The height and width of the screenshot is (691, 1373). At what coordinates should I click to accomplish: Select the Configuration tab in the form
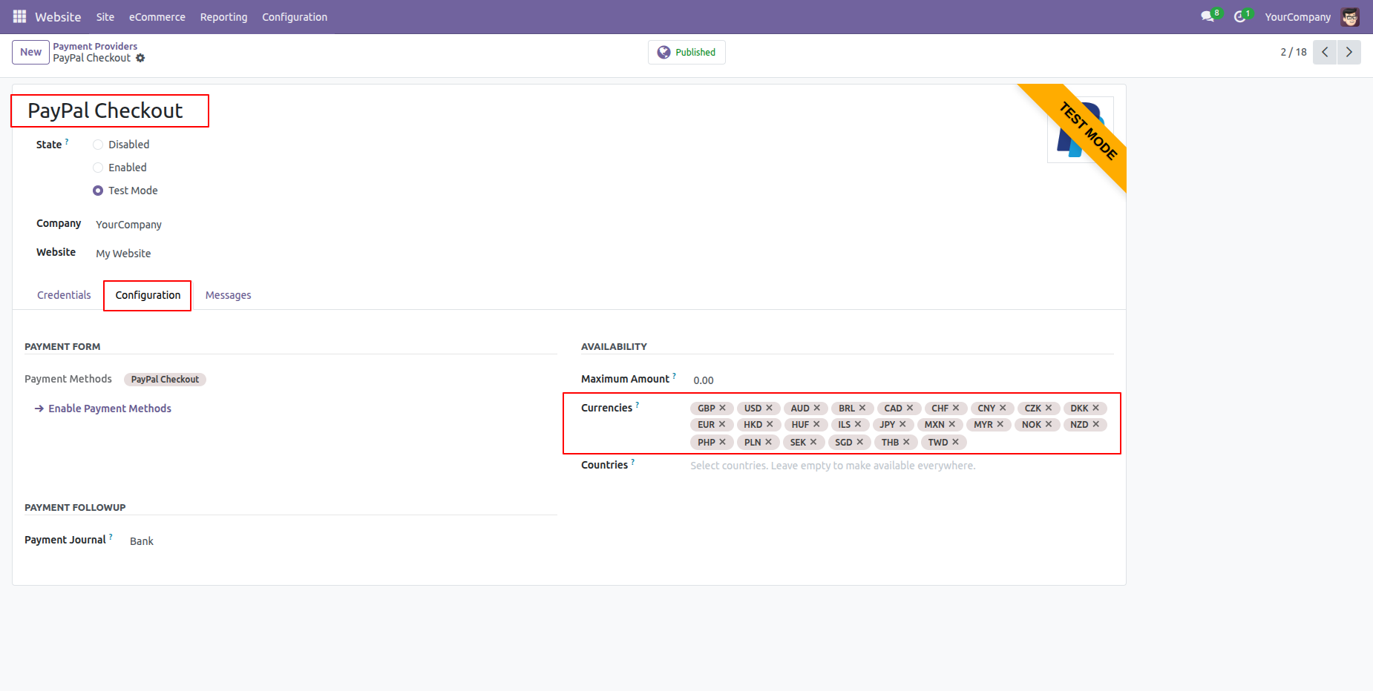[148, 295]
